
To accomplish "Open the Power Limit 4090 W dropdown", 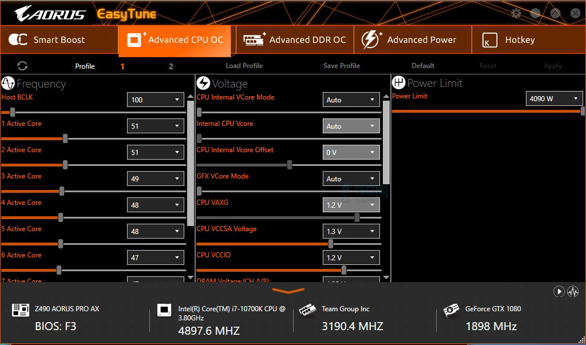I will [x=554, y=98].
